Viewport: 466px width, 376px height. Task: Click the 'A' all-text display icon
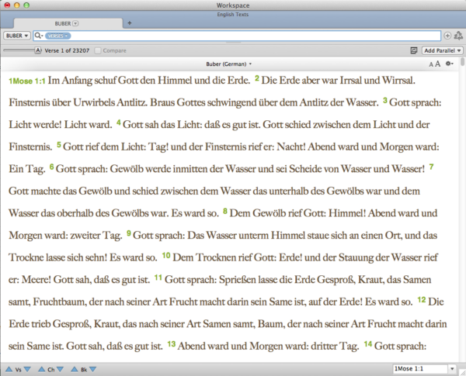click(38, 50)
